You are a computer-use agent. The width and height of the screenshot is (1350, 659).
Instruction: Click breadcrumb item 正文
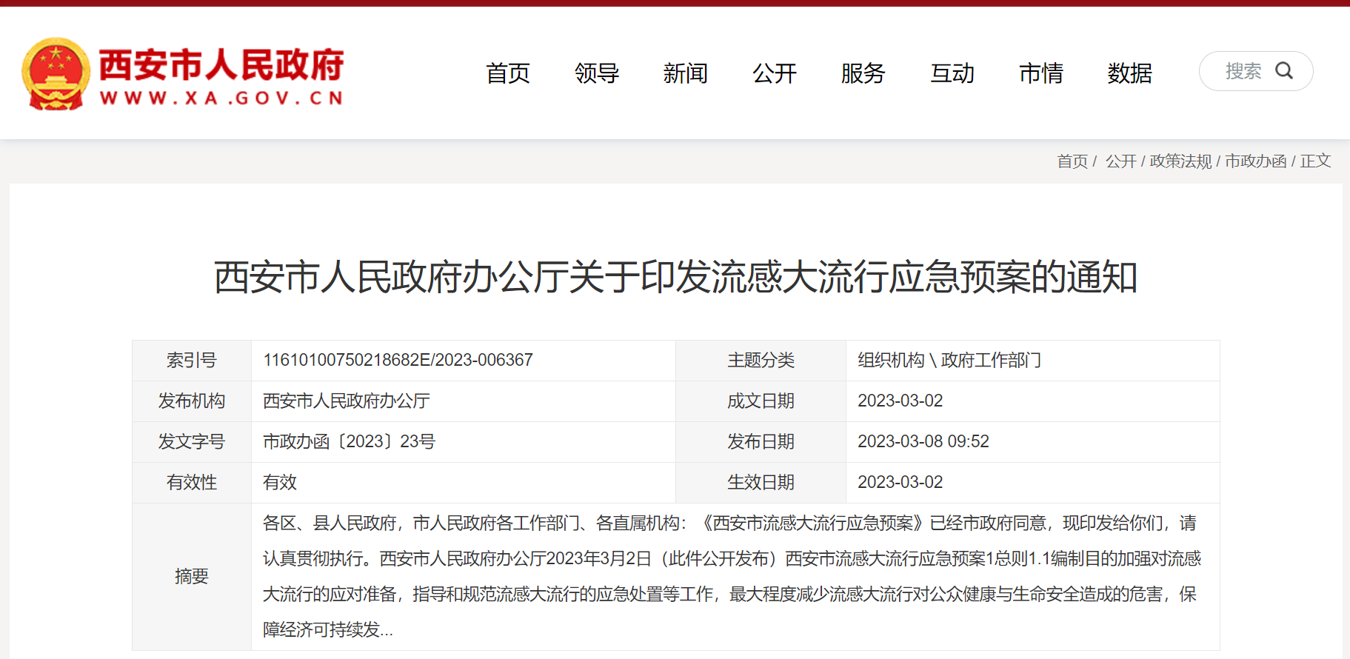pos(1315,161)
